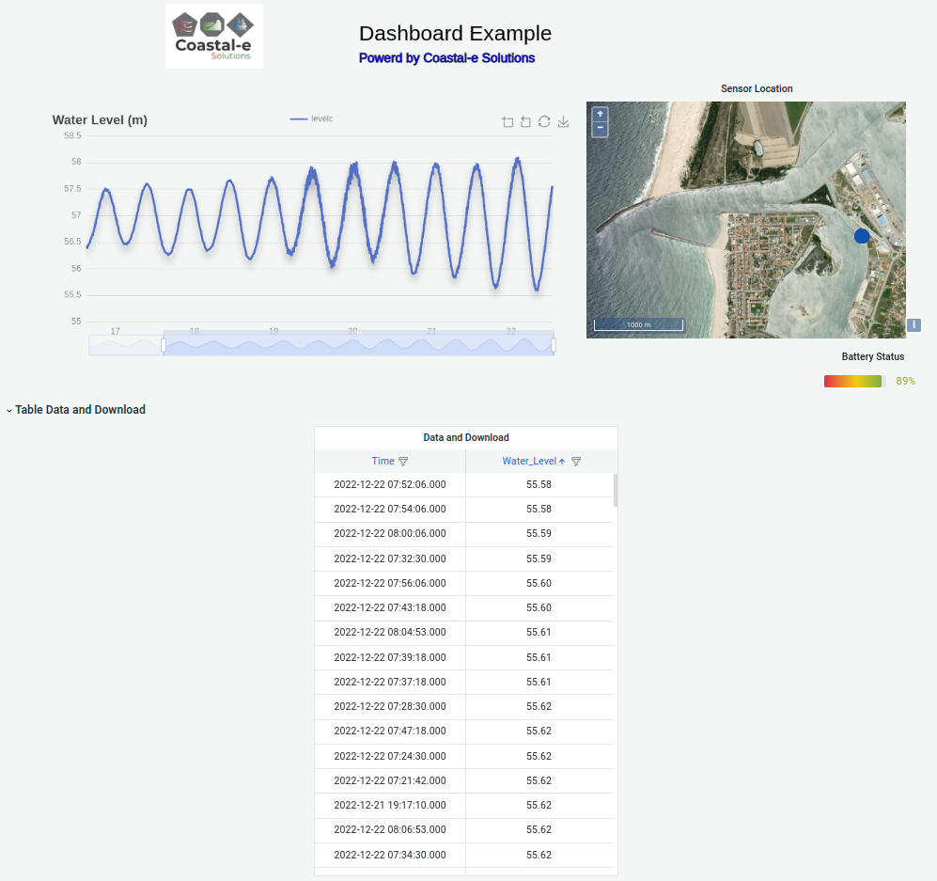The height and width of the screenshot is (881, 937).
Task: Zoom out on the sensor map
Action: [x=600, y=128]
